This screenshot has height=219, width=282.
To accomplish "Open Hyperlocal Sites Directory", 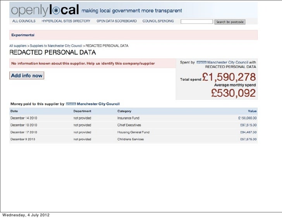I will tap(66, 21).
